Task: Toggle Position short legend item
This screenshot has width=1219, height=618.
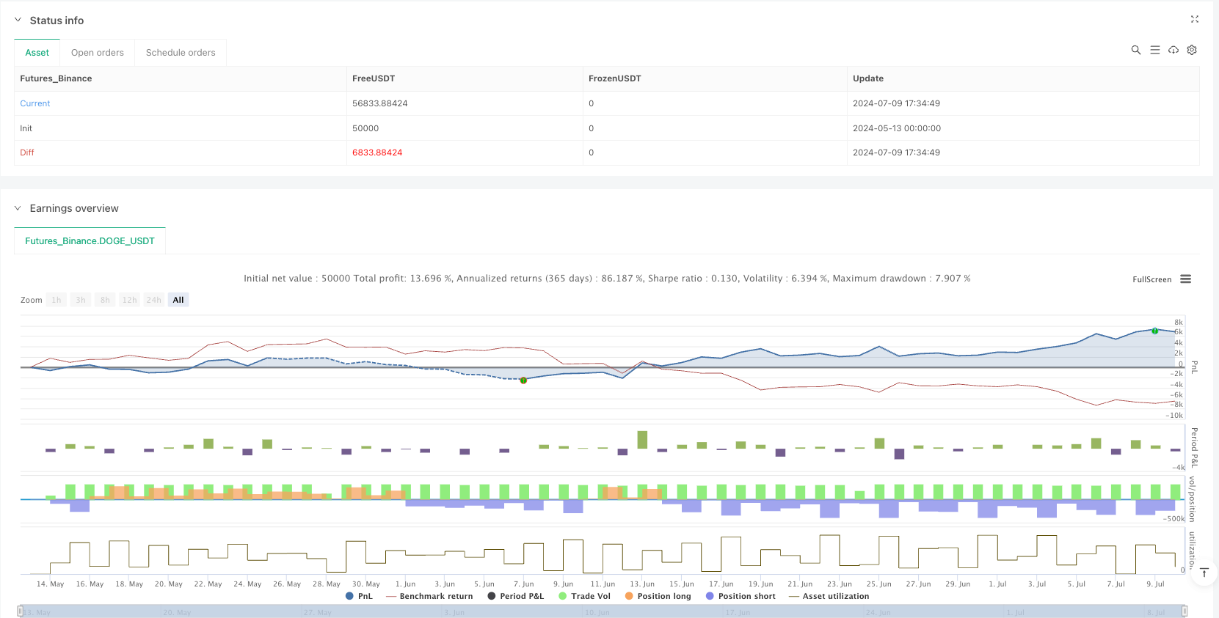Action: tap(740, 596)
